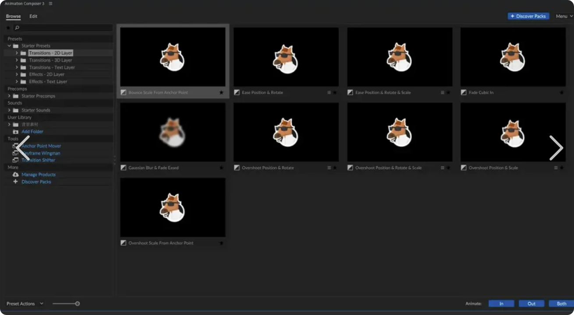
Task: Click the magnifier icon in the search bar
Action: 17,28
